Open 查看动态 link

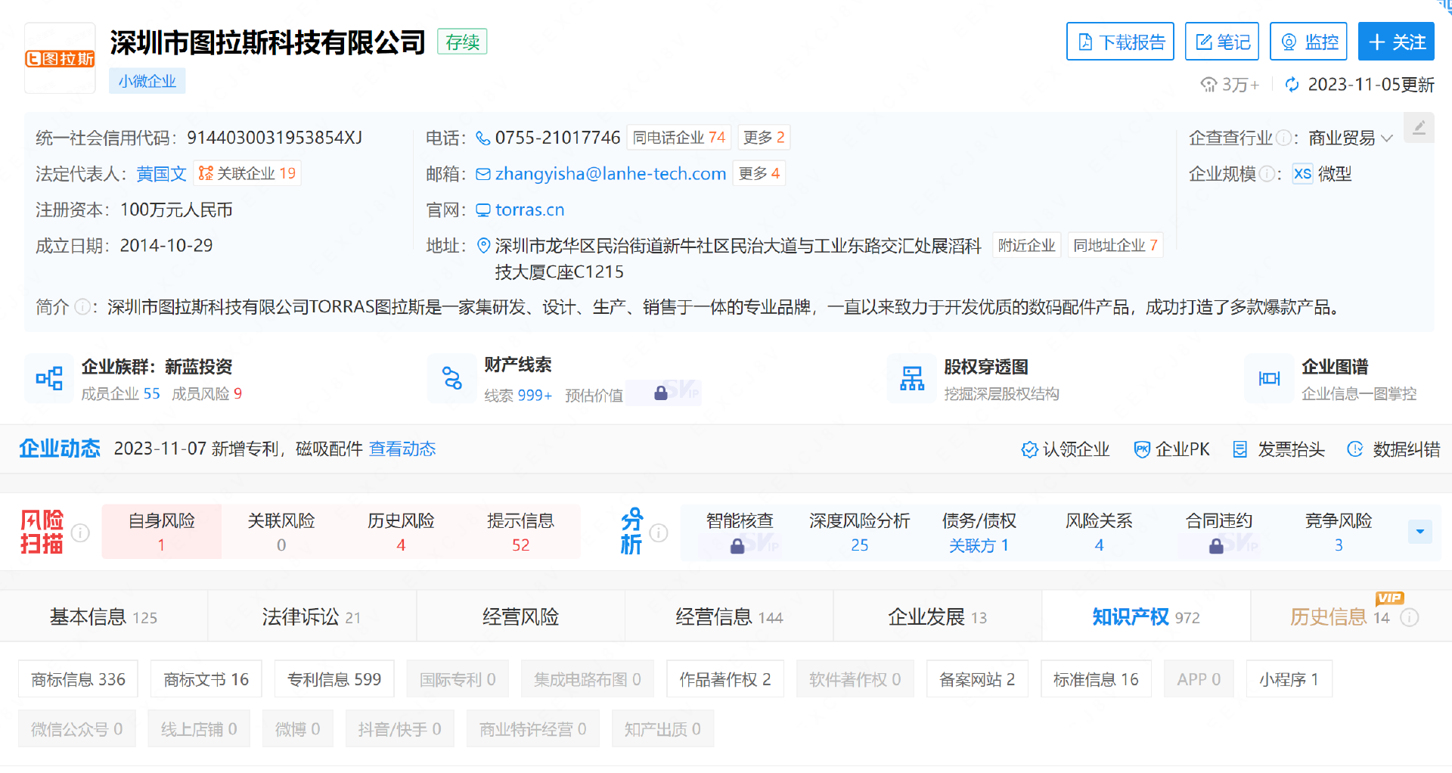point(402,449)
